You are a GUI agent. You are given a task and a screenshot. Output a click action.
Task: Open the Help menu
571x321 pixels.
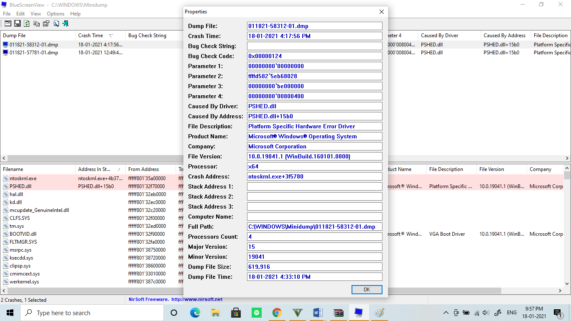[x=75, y=14]
